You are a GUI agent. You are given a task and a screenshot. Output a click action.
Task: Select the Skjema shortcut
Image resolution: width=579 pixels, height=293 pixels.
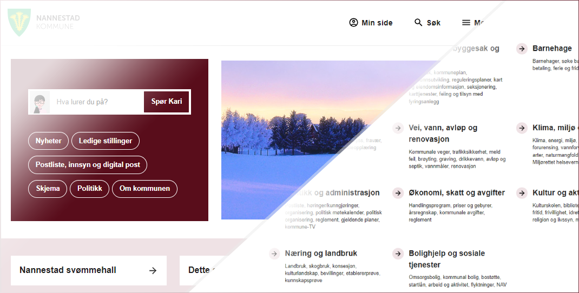[48, 189]
